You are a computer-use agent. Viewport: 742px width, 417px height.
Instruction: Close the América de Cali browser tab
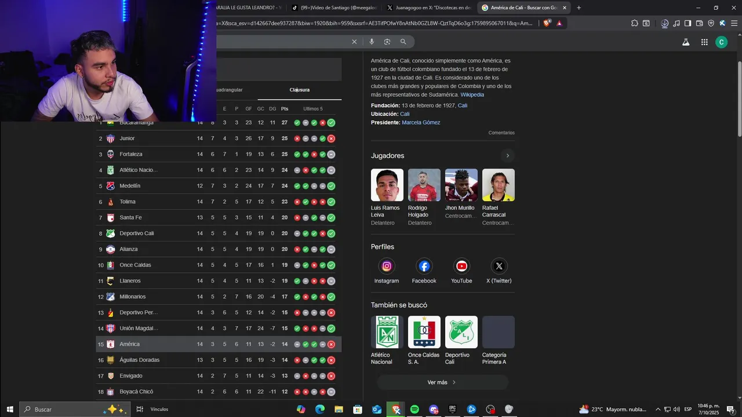pos(564,8)
